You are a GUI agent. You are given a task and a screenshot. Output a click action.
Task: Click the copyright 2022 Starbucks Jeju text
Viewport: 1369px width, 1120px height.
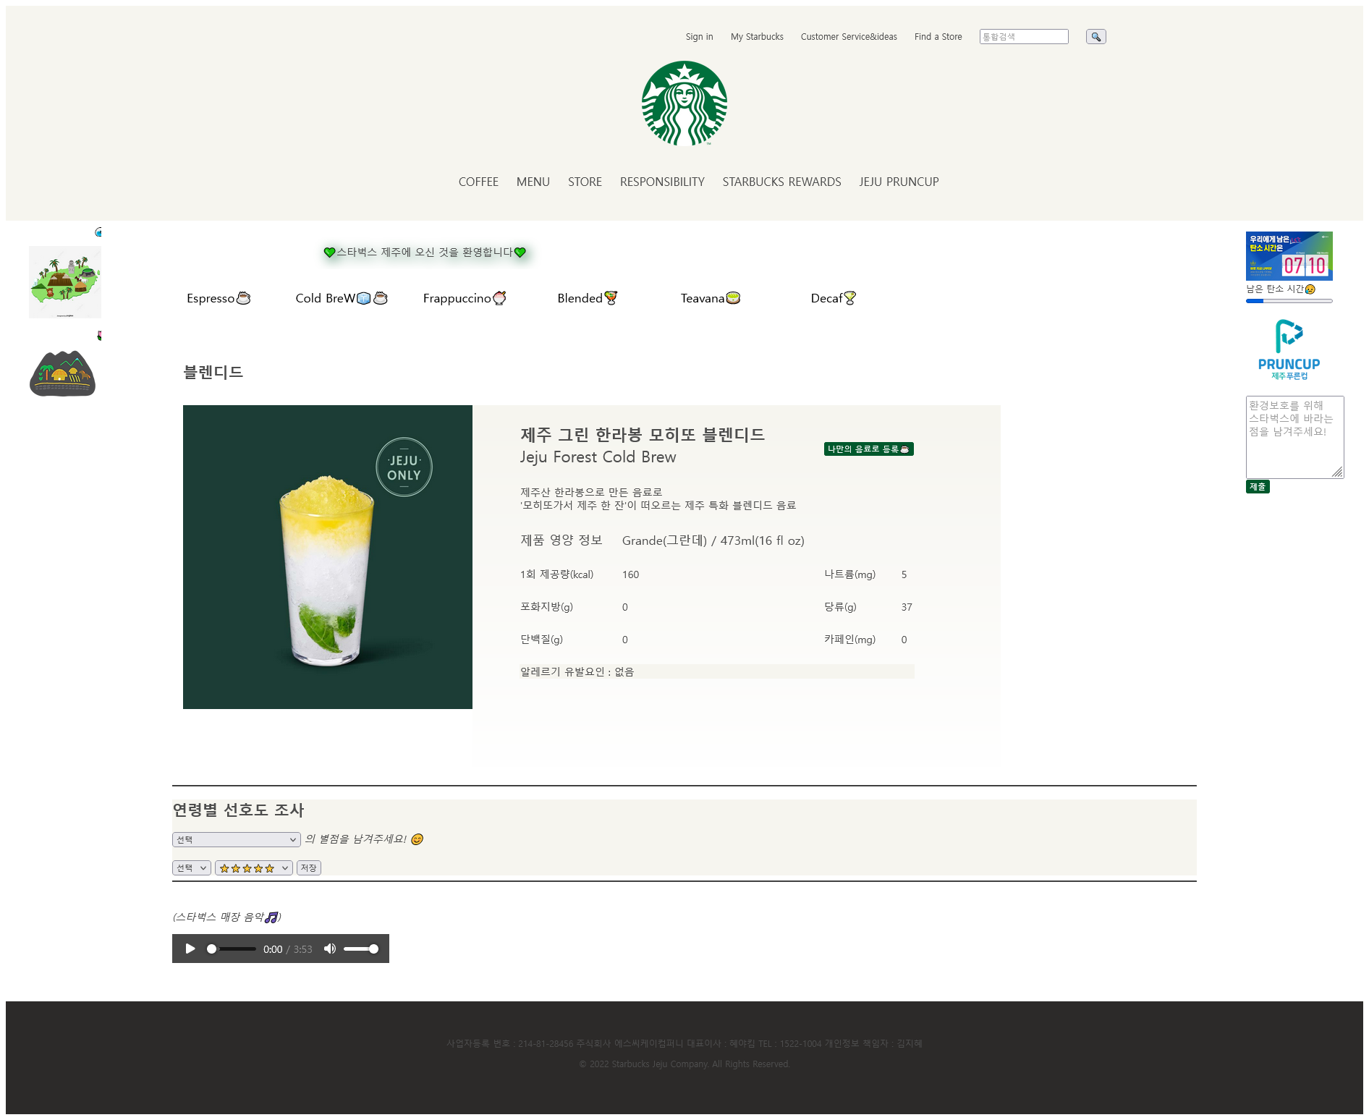684,1064
